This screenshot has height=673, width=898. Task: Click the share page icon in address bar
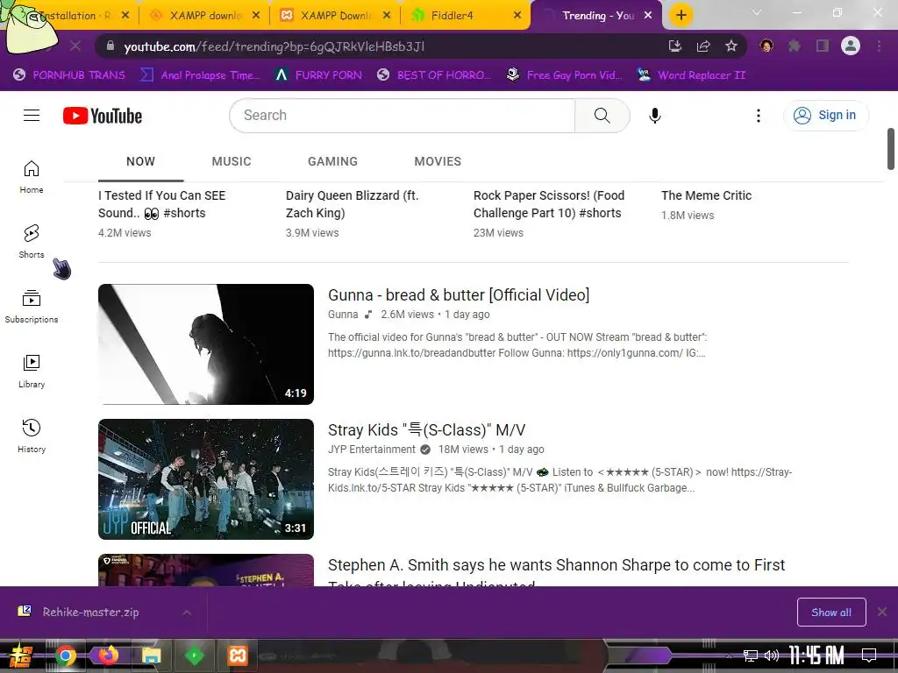click(703, 46)
